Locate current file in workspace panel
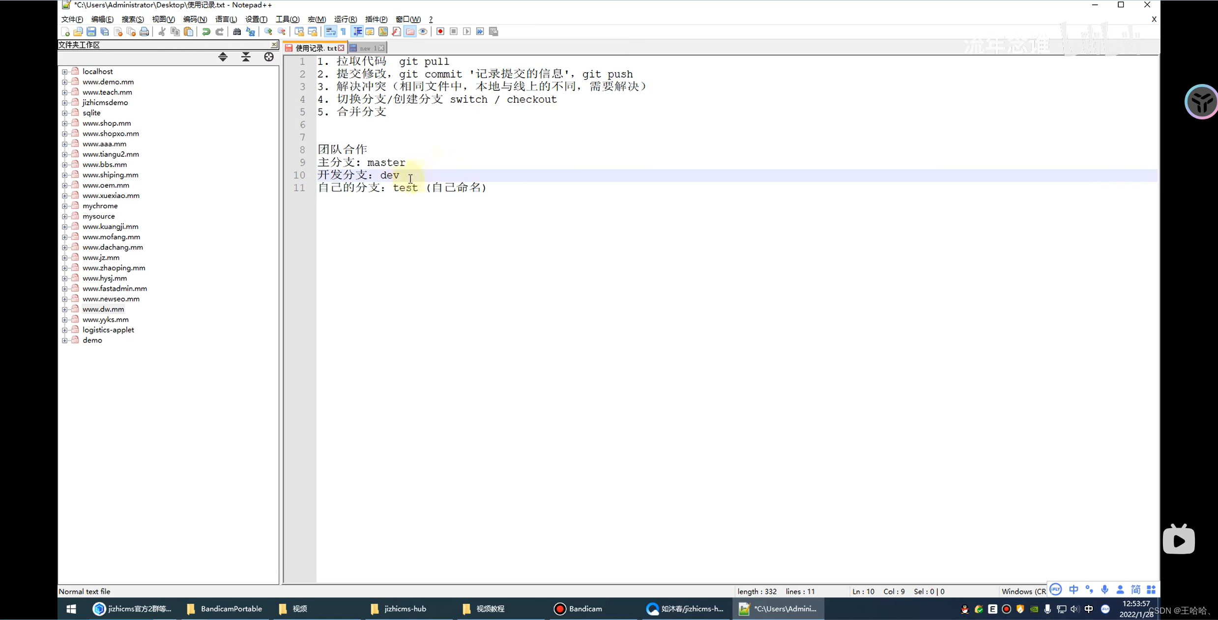This screenshot has width=1218, height=620. point(269,57)
